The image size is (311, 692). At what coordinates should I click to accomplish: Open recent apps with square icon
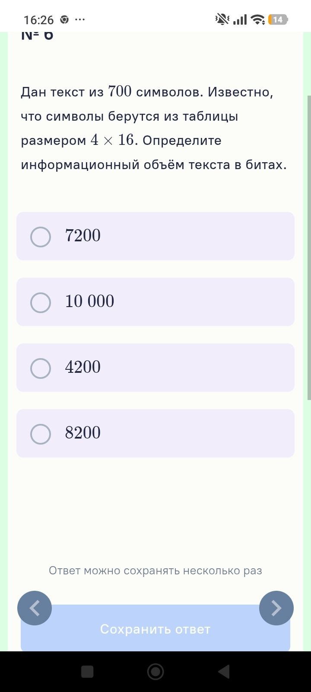tap(87, 672)
